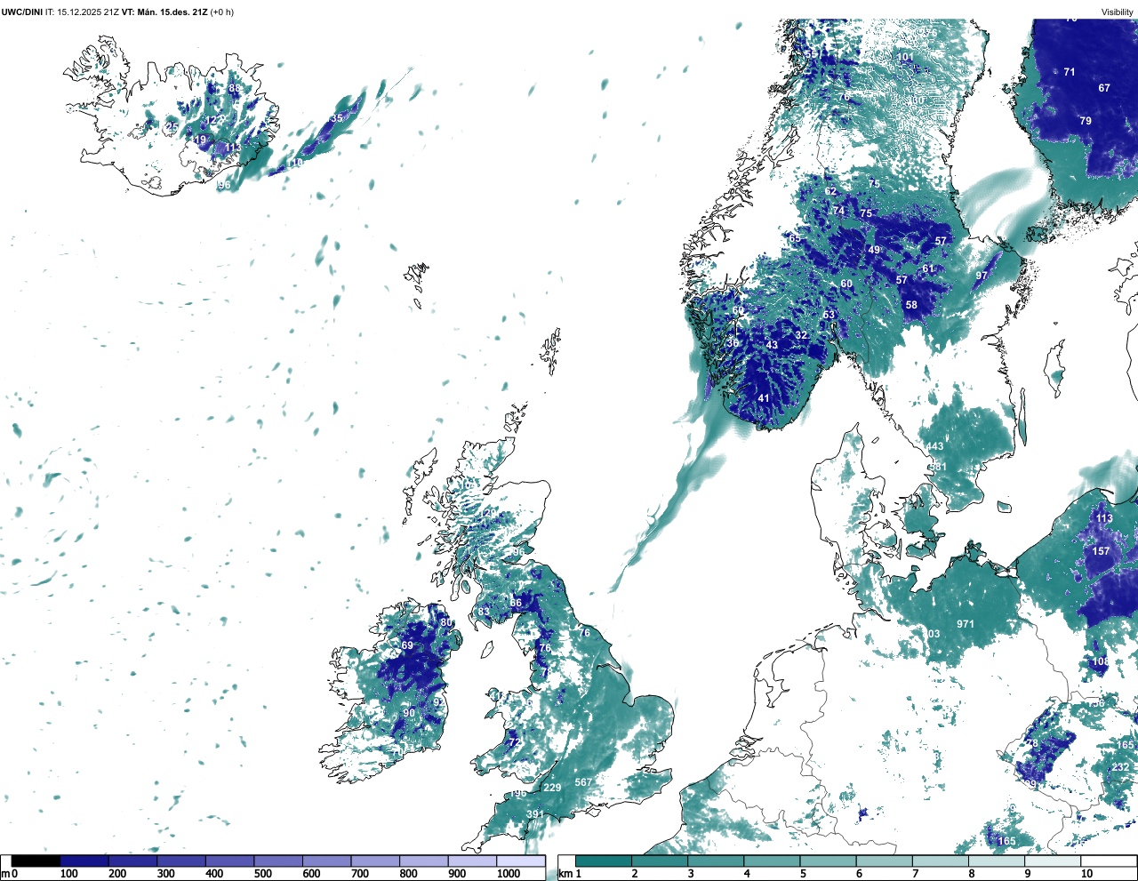The height and width of the screenshot is (881, 1138).
Task: Click the "UWC/DINI" model name in the header
Action: tap(21, 12)
